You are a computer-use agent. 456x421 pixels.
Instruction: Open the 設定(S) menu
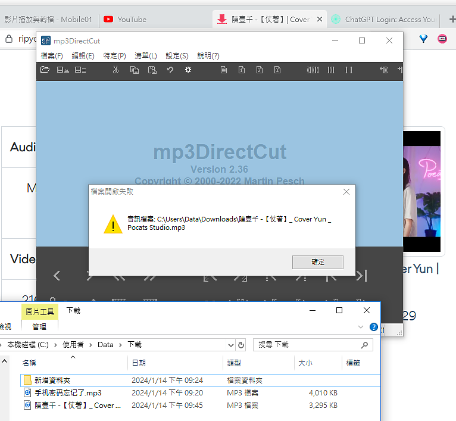(x=177, y=56)
